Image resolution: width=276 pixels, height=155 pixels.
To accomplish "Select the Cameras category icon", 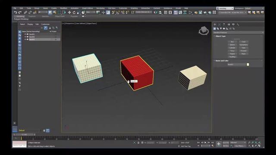I will coord(224,29).
